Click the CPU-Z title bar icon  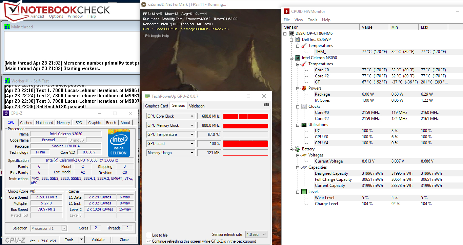coord(6,113)
